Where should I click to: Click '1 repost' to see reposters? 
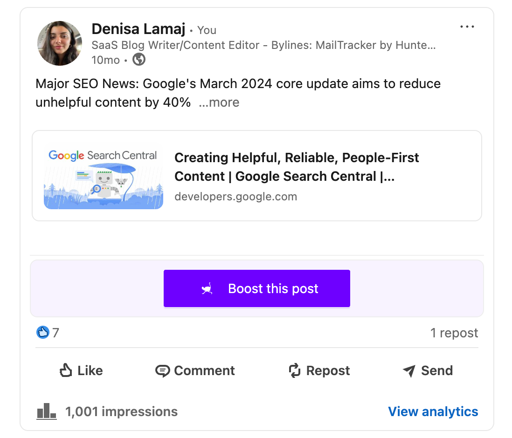(454, 333)
